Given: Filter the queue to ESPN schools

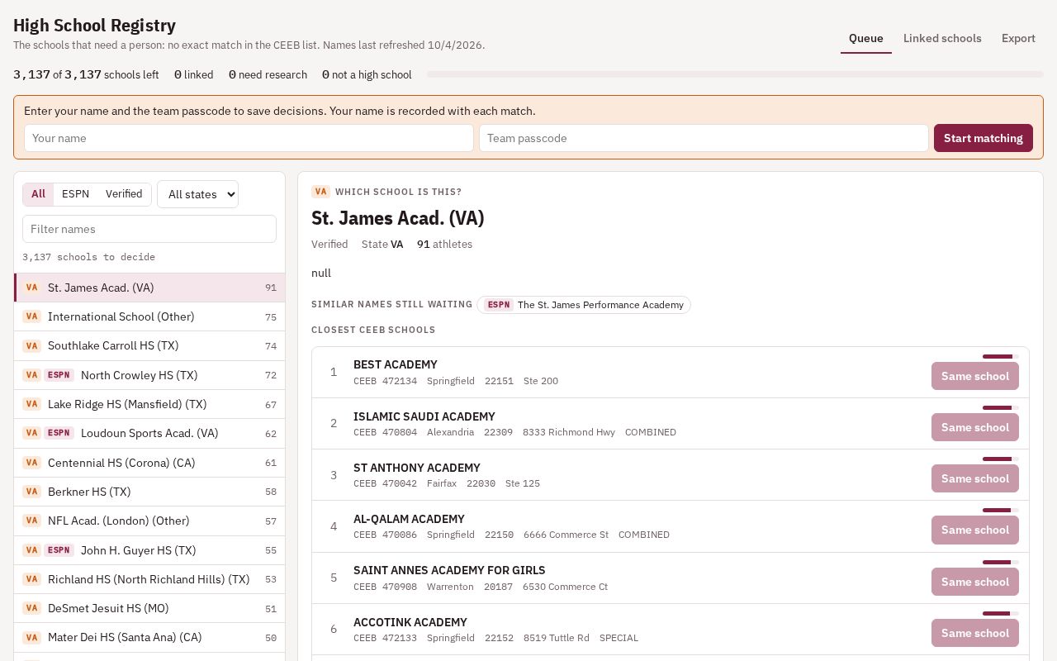Looking at the screenshot, I should click(x=75, y=194).
